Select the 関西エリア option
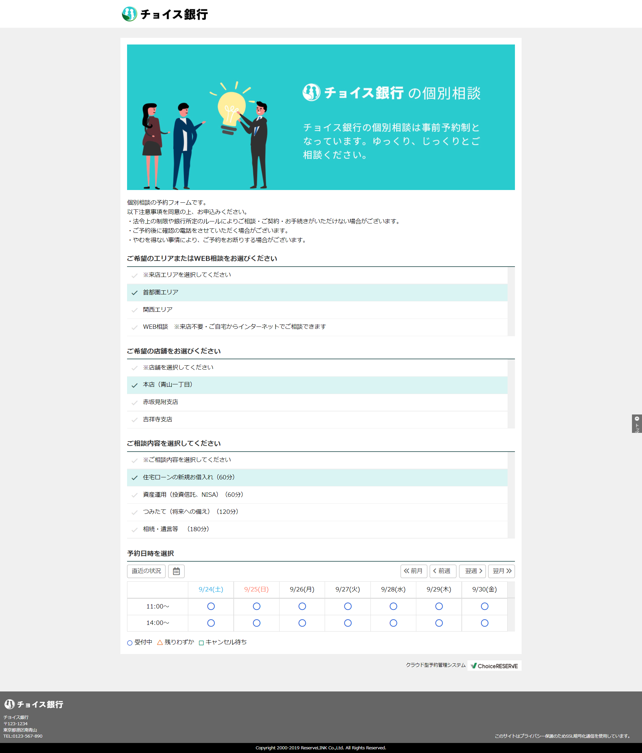 point(158,310)
